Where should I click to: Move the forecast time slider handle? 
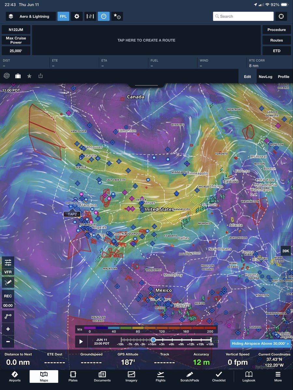[x=153, y=340]
